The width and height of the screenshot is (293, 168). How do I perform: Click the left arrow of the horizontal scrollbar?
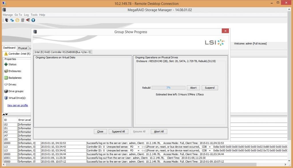tap(4, 165)
